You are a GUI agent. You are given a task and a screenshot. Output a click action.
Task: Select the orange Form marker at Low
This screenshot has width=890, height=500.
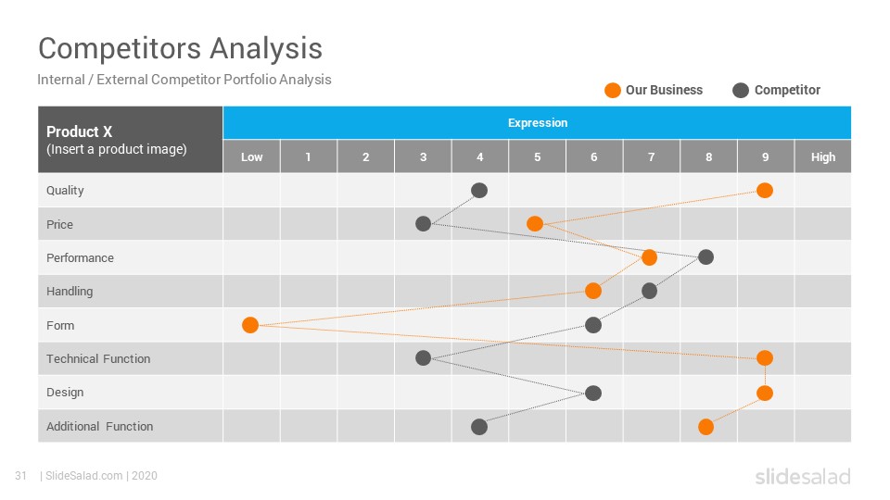tap(250, 325)
